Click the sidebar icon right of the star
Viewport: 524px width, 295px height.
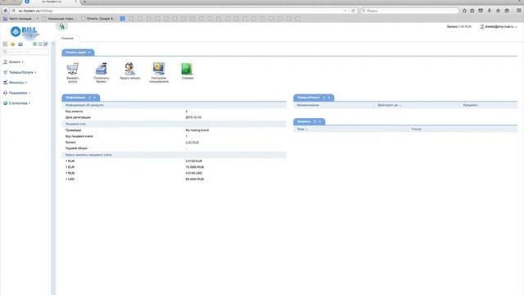[x=20, y=44]
